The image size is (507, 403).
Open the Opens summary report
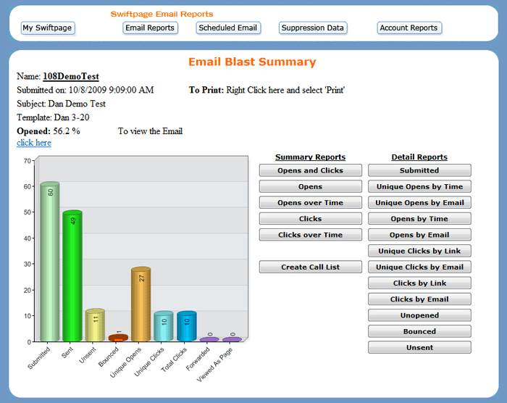[311, 186]
